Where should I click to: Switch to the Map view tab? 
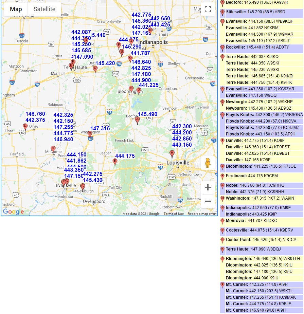pos(16,9)
